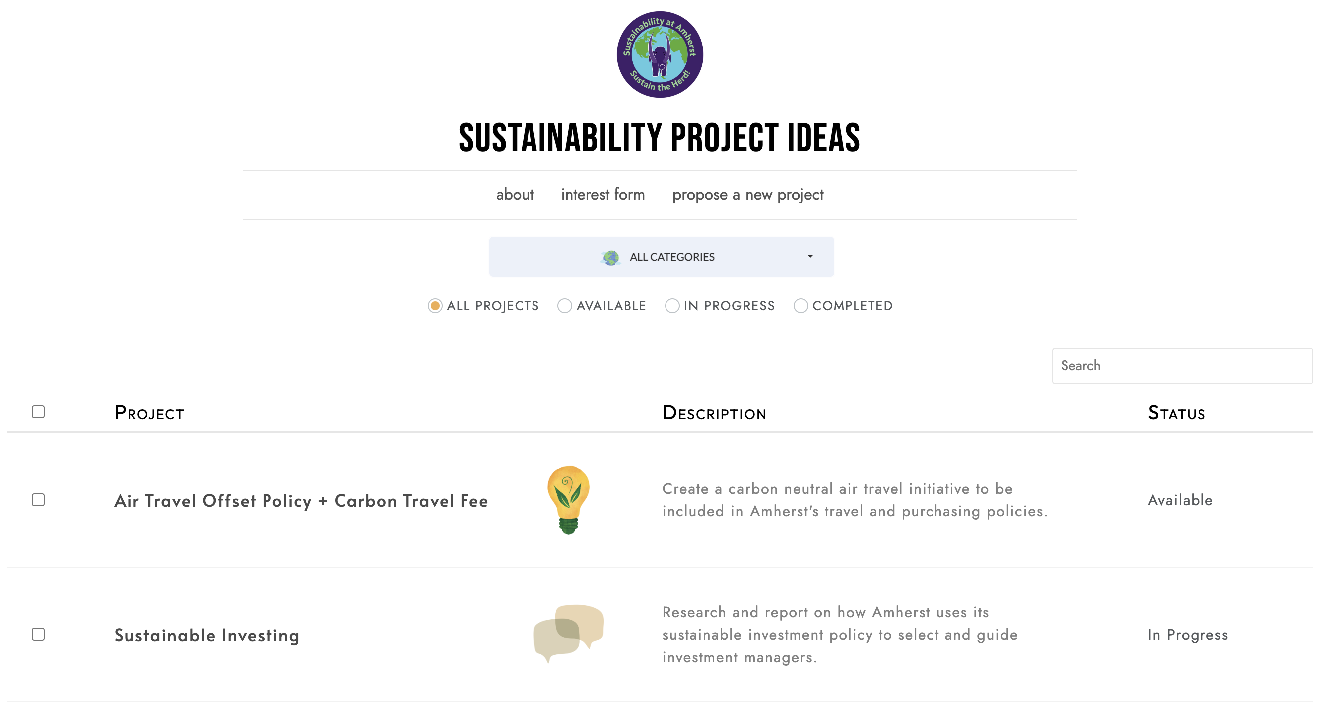
Task: Select the All Projects radio button
Action: tap(435, 306)
